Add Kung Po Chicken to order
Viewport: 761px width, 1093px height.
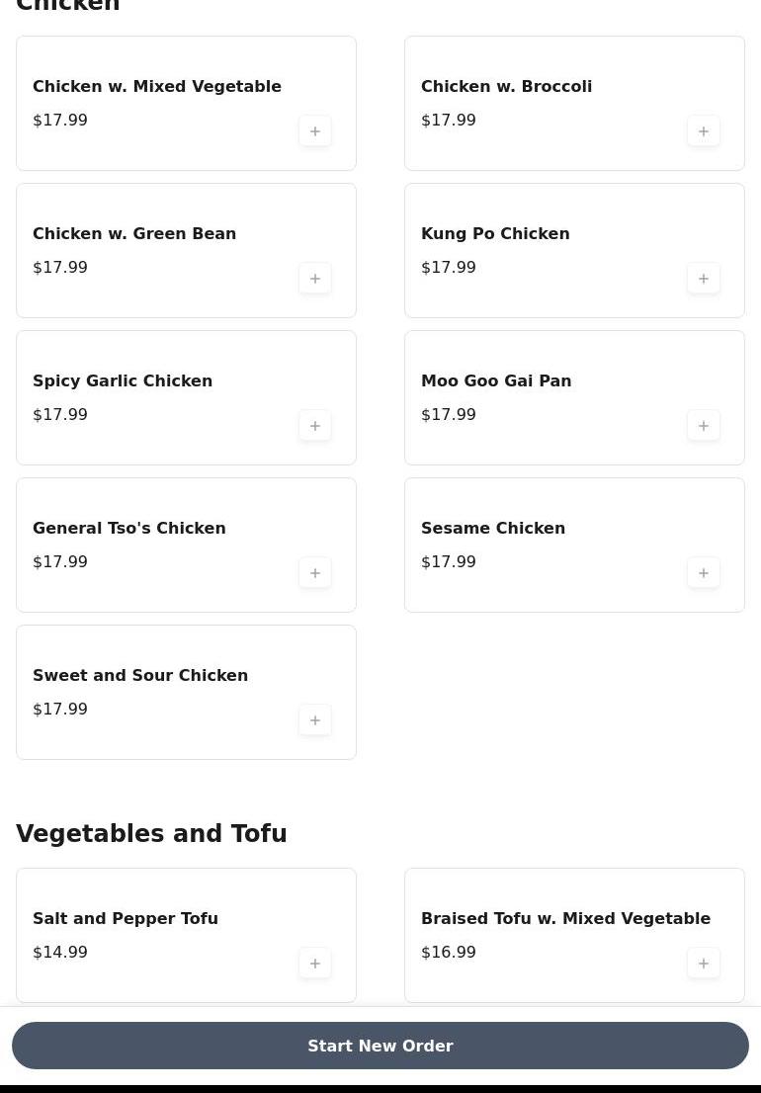tap(704, 279)
